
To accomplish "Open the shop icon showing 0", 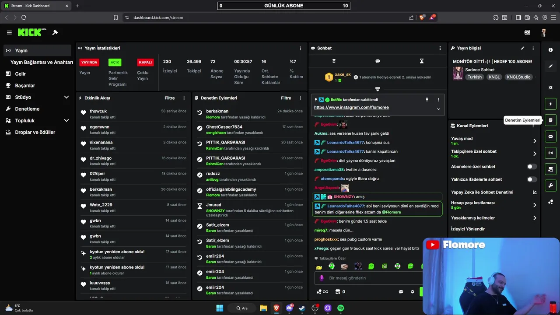I will coord(340,292).
